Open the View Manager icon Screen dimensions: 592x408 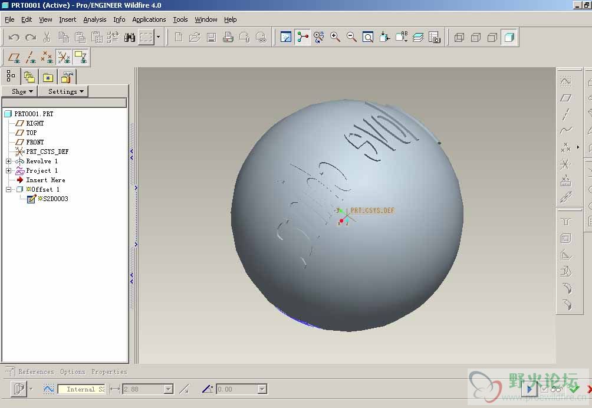(x=434, y=37)
